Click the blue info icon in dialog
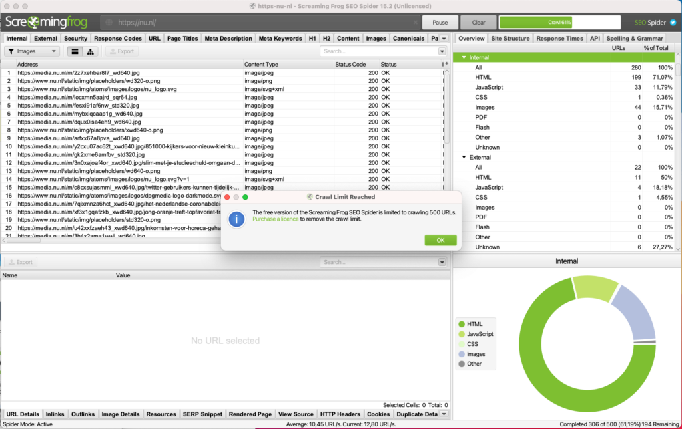Screen dimensions: 682x429 (x=236, y=219)
